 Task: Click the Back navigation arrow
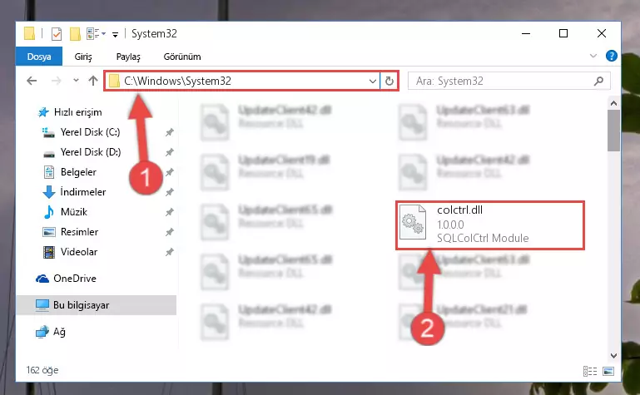coord(32,81)
